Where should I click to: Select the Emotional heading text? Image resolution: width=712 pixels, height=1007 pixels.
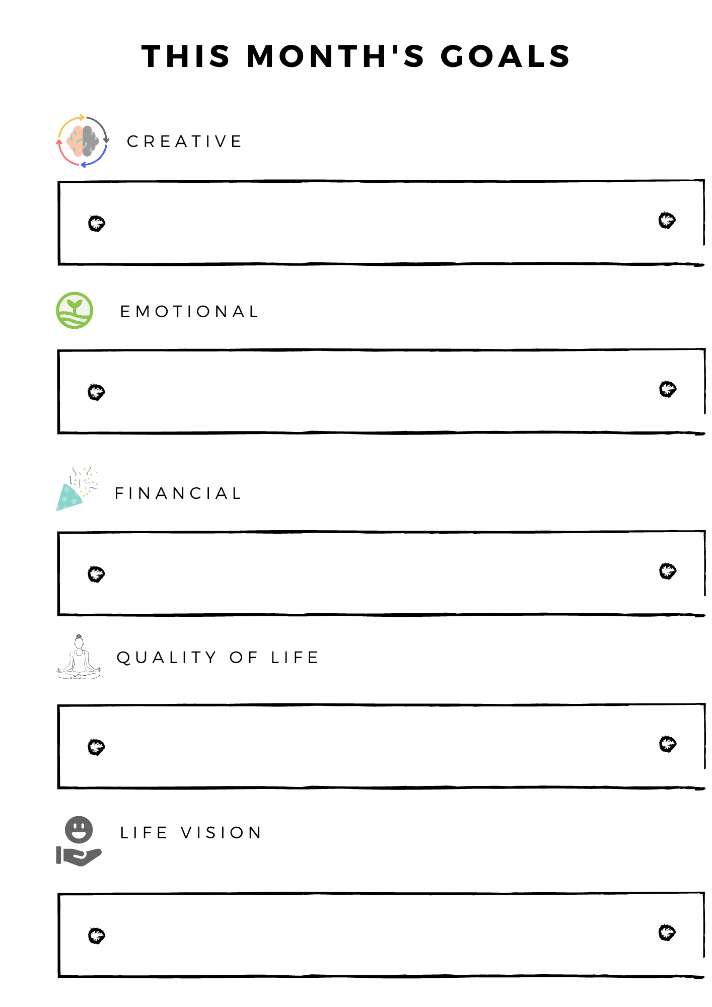click(x=189, y=312)
